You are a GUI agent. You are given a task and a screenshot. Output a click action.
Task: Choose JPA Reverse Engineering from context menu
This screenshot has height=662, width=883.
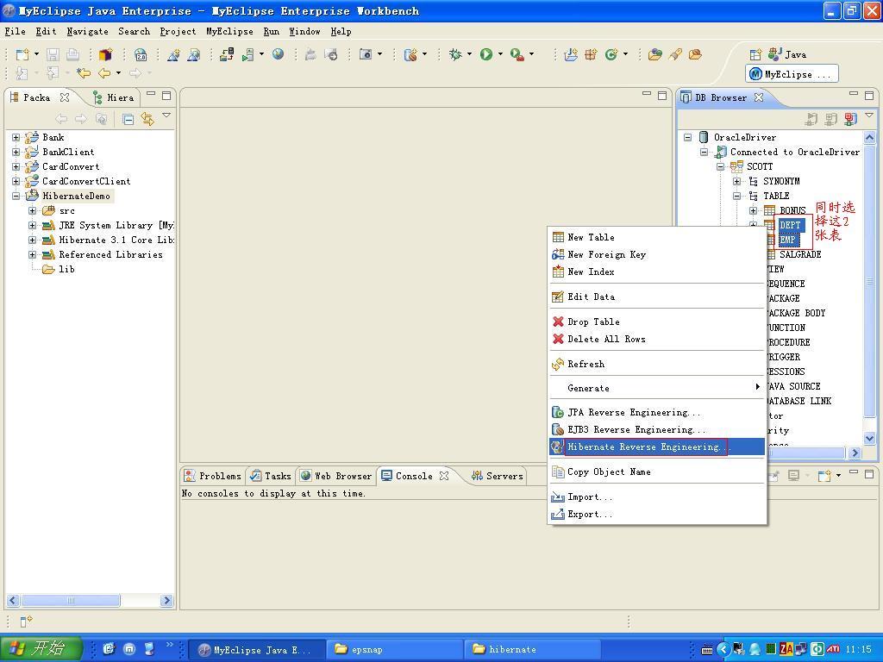click(x=656, y=413)
